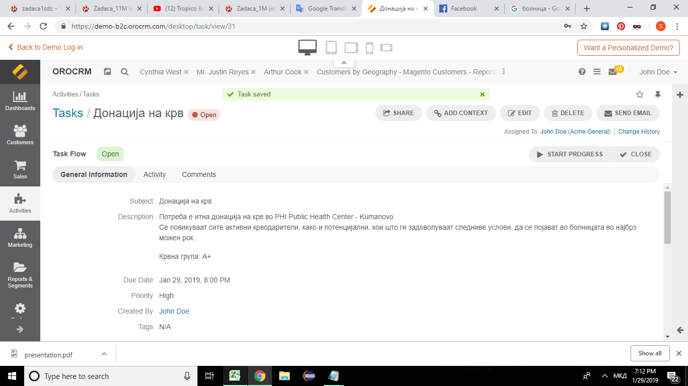Open the email notifications envelope icon

(612, 72)
